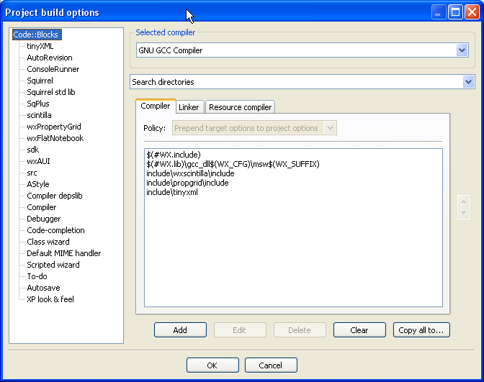This screenshot has height=382, width=484.
Task: Select Class wizard target
Action: click(48, 242)
